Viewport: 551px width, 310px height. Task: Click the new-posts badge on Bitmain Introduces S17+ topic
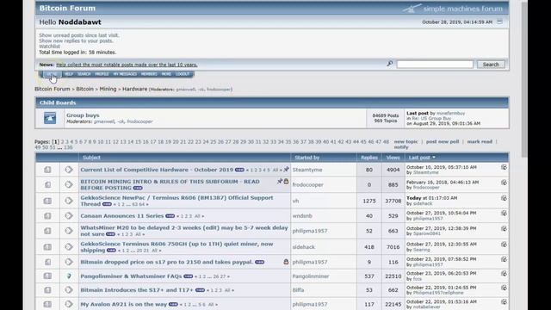(200, 290)
